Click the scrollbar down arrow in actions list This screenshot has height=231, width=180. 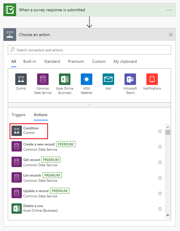pyautogui.click(x=168, y=215)
